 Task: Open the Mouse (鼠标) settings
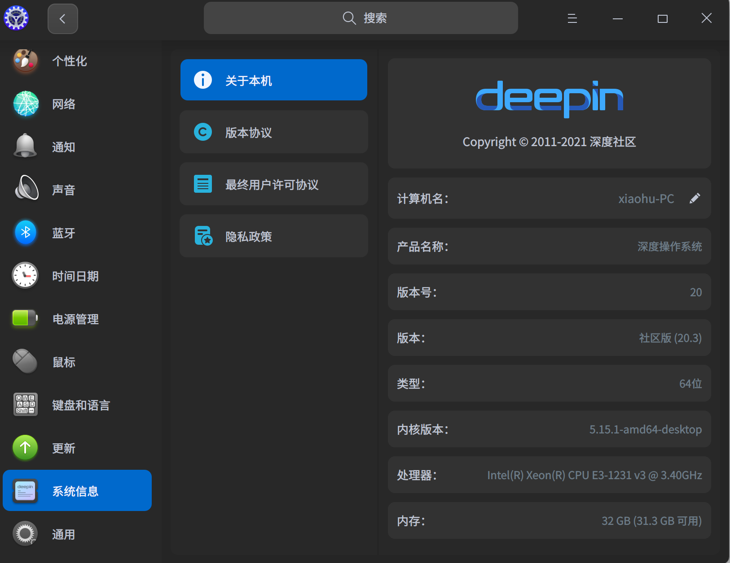[63, 362]
